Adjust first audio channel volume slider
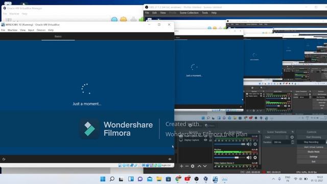The height and width of the screenshot is (184, 327). [230, 144]
